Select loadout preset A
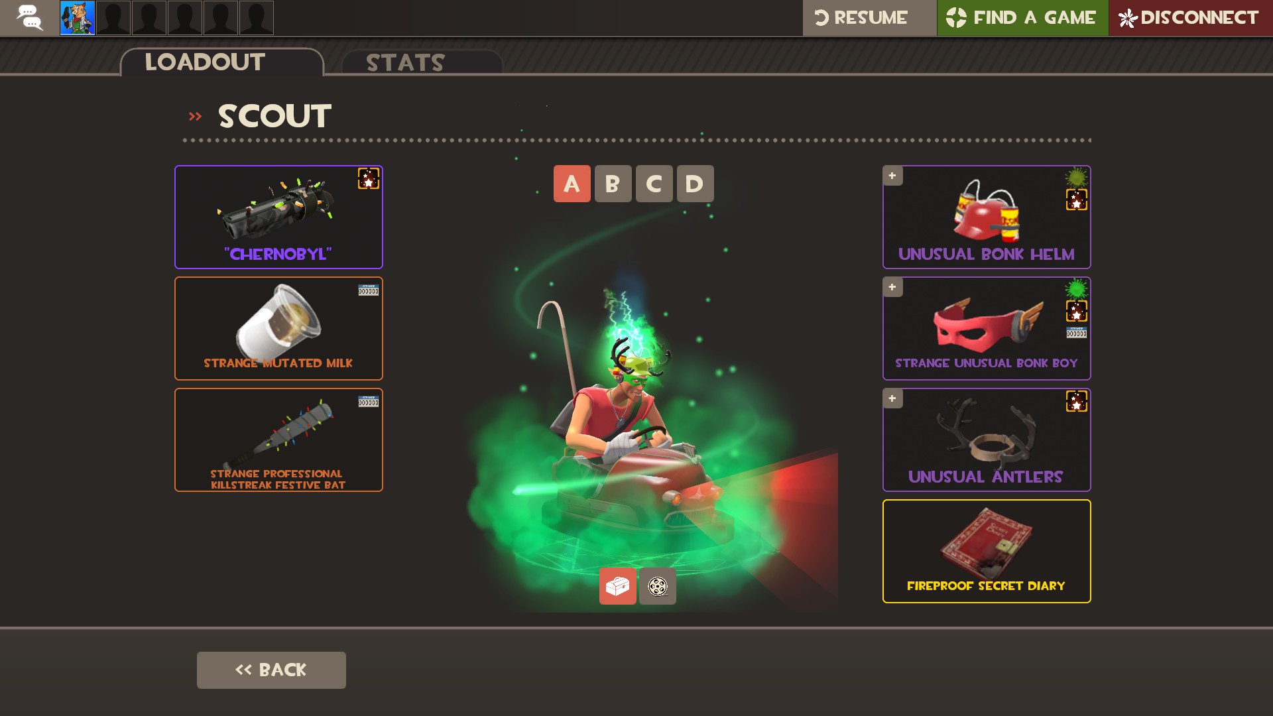The width and height of the screenshot is (1273, 716). [x=572, y=184]
